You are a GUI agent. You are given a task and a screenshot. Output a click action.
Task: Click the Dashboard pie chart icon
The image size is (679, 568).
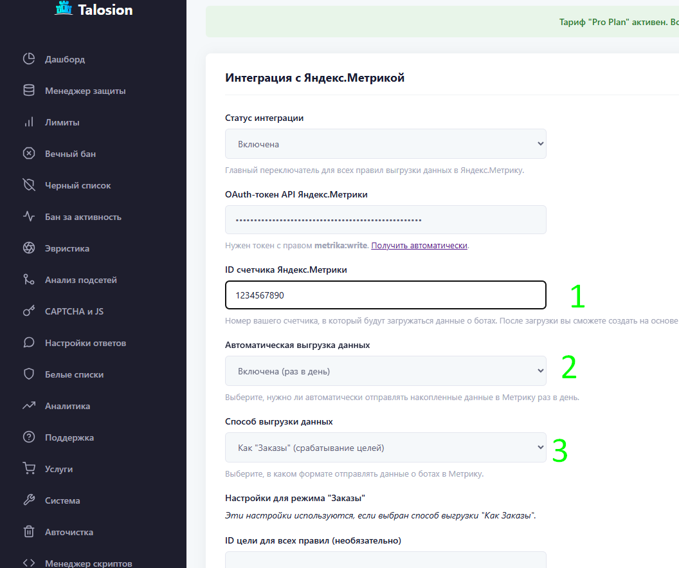point(29,59)
